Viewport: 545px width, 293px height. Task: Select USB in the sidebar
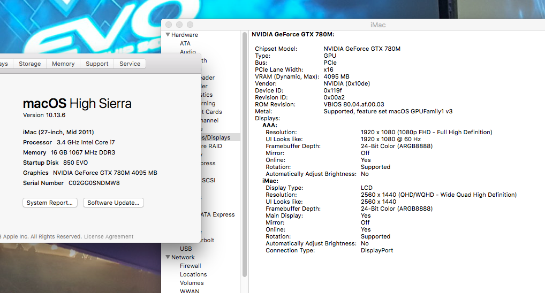(186, 249)
